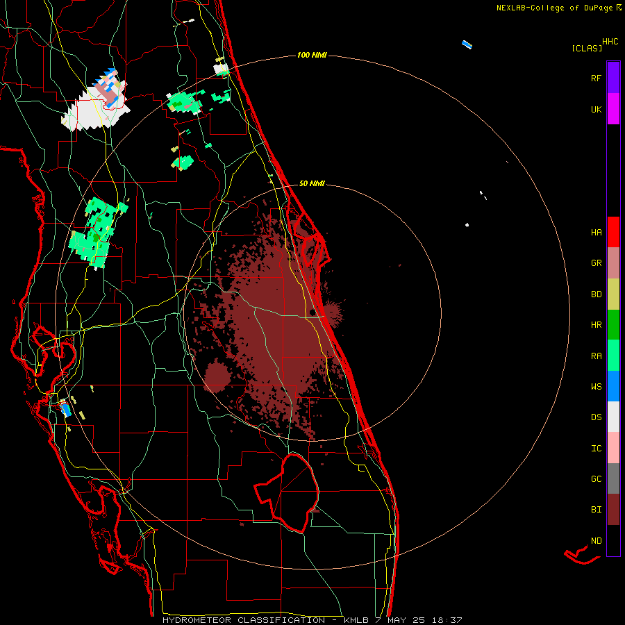Click the ND black legend swatch
Viewport: 625px width, 625px height.
pos(613,540)
